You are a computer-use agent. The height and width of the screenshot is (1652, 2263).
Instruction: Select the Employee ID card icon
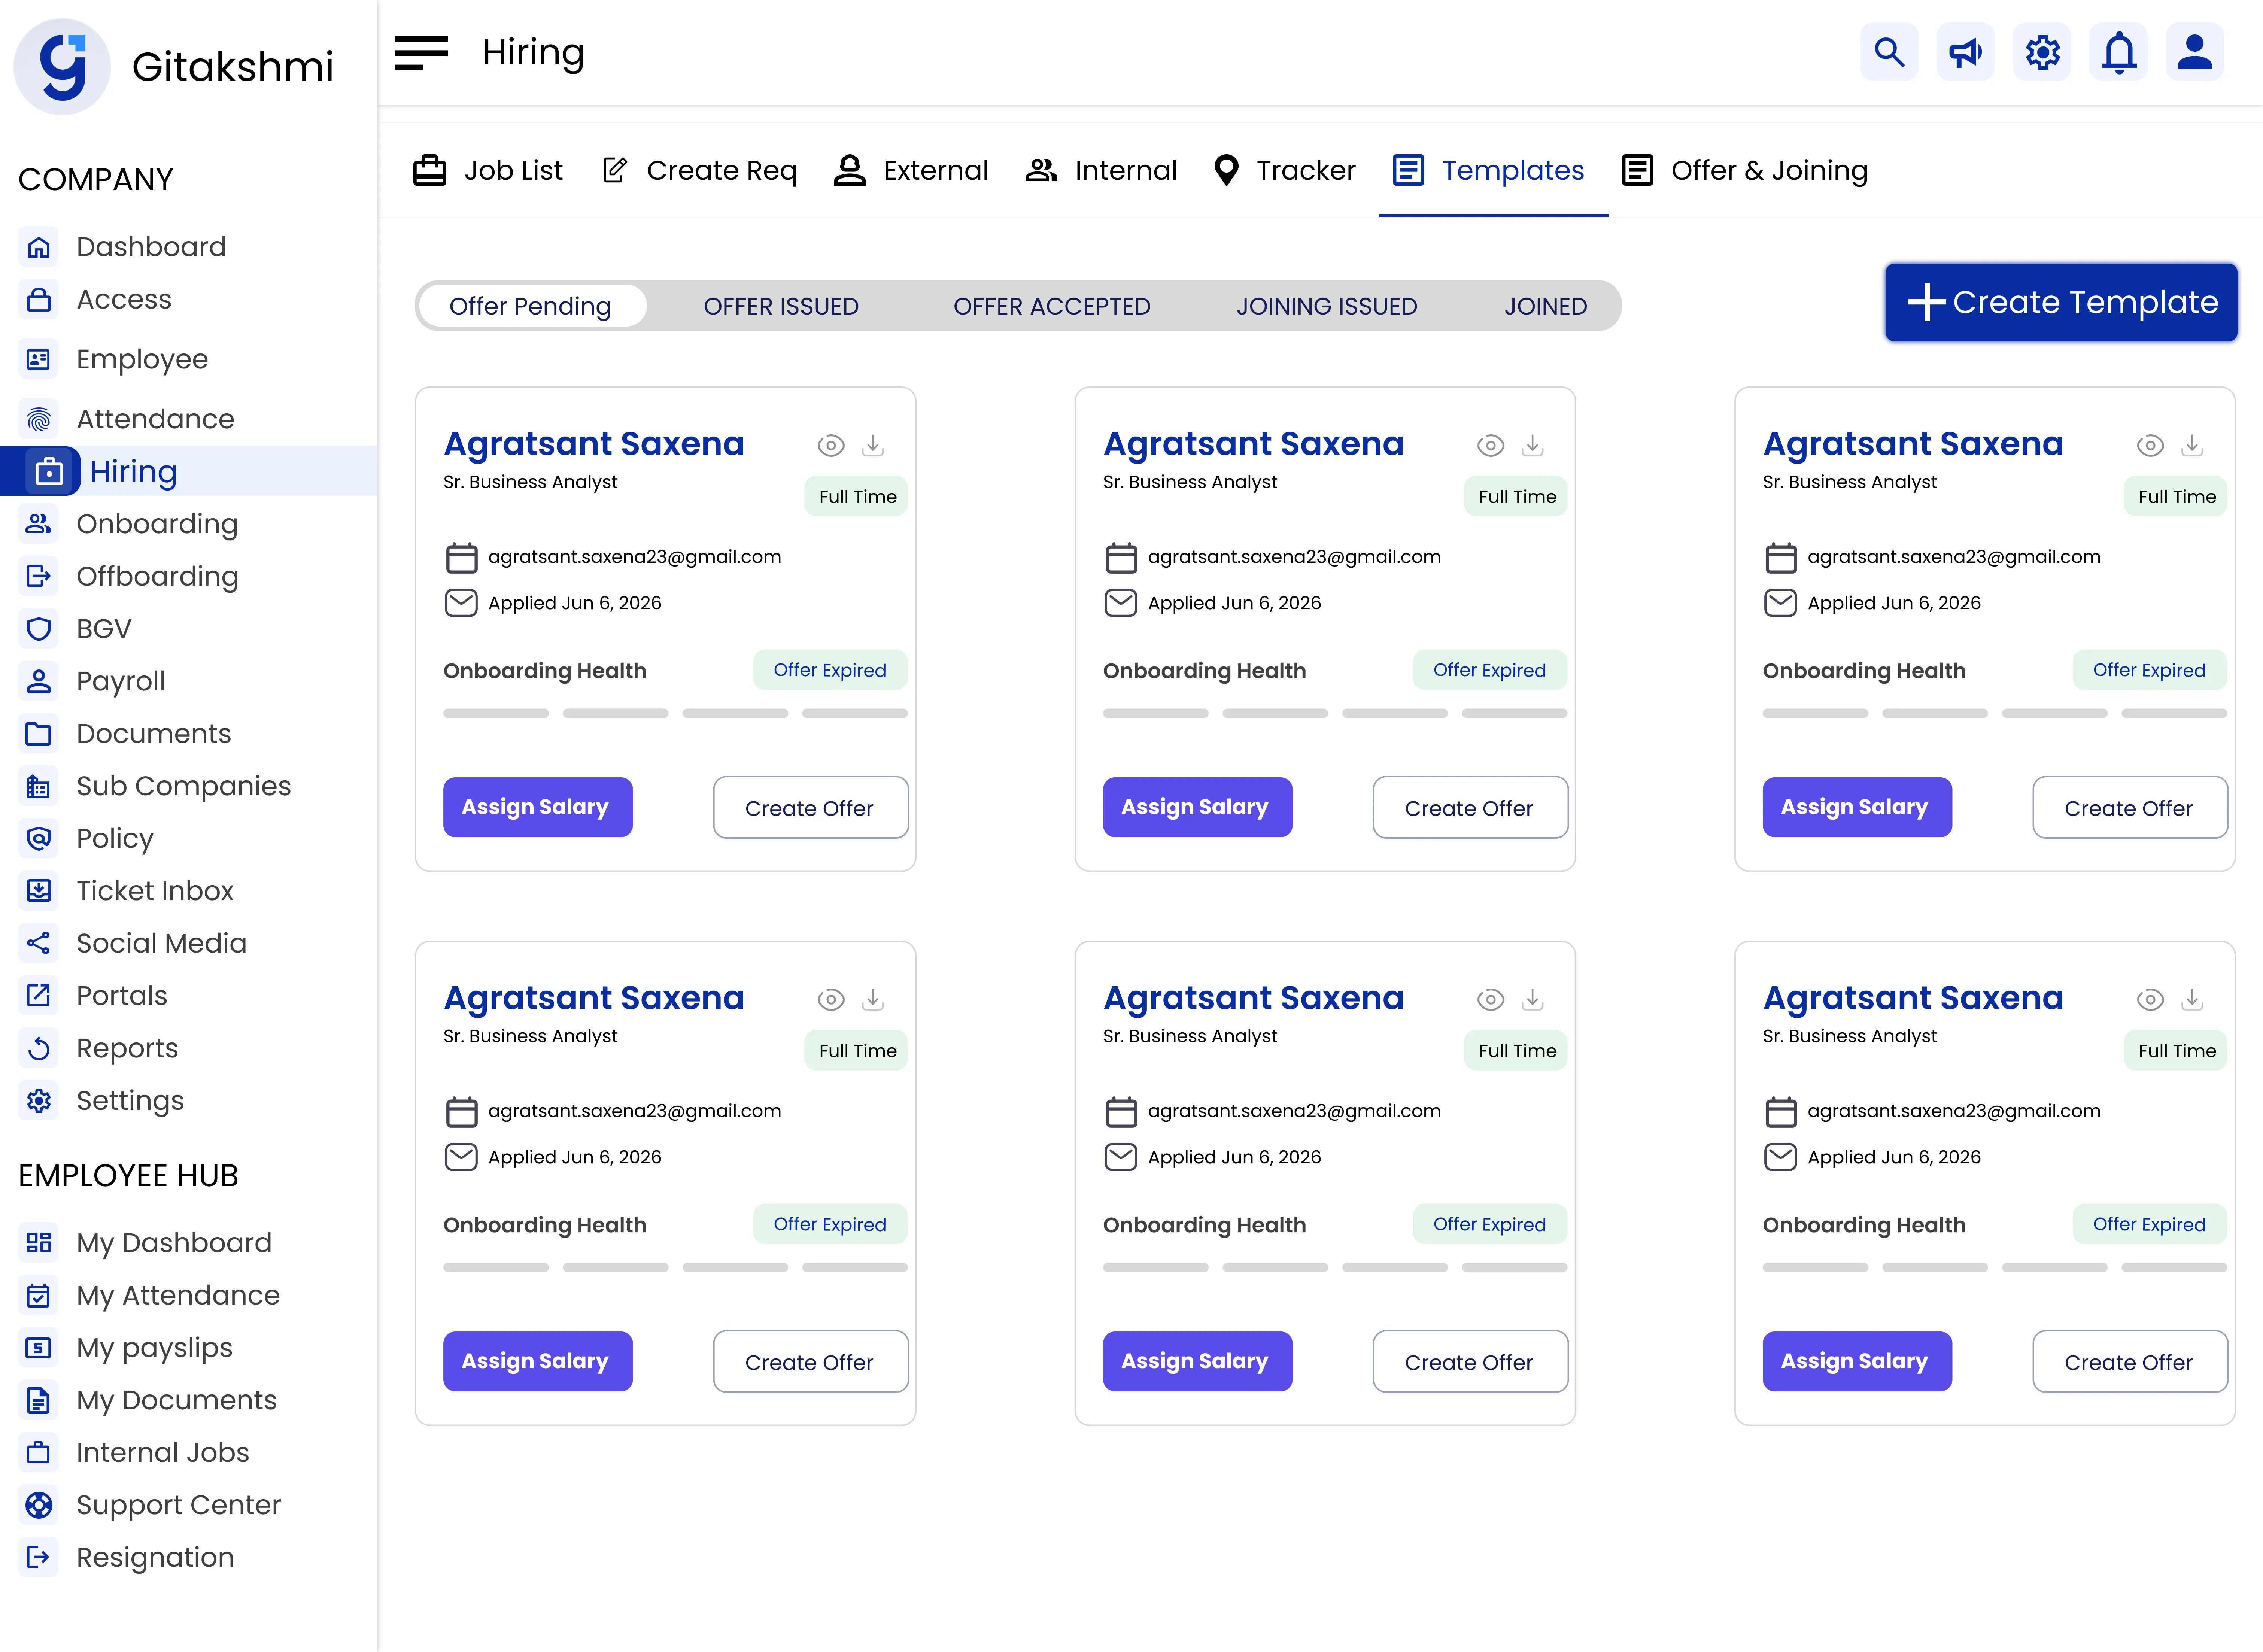[x=39, y=359]
